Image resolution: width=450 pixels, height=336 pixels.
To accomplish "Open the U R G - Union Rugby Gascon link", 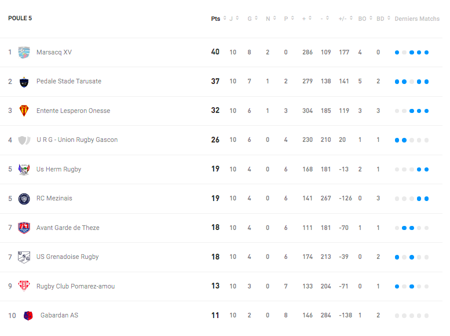I will 77,140.
